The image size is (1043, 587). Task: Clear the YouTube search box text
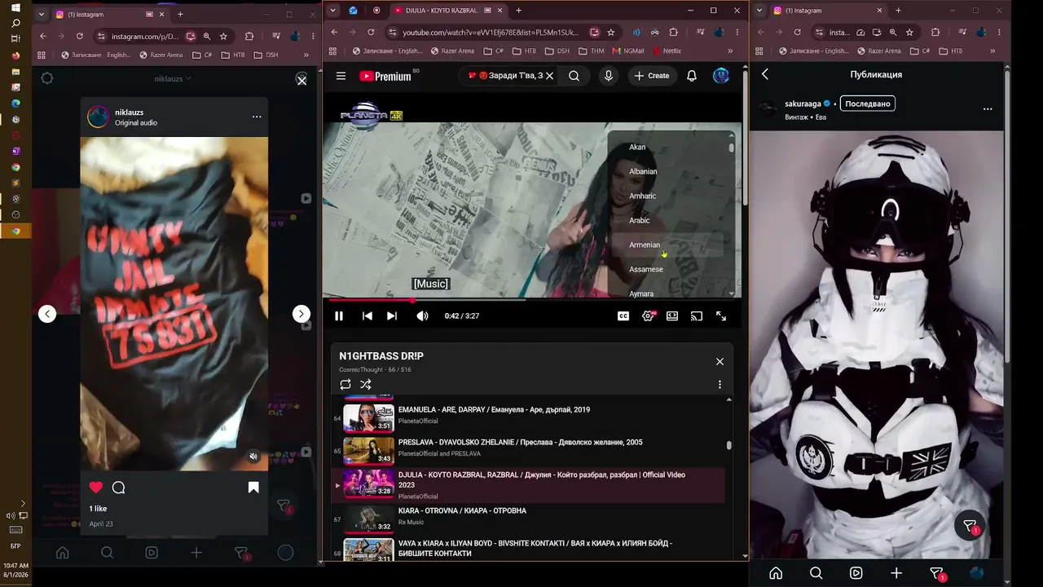tap(549, 76)
